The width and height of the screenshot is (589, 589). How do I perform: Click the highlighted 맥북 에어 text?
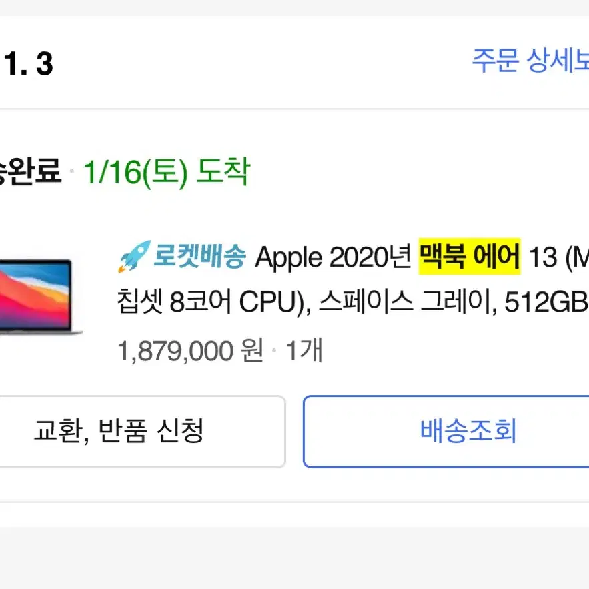click(470, 257)
